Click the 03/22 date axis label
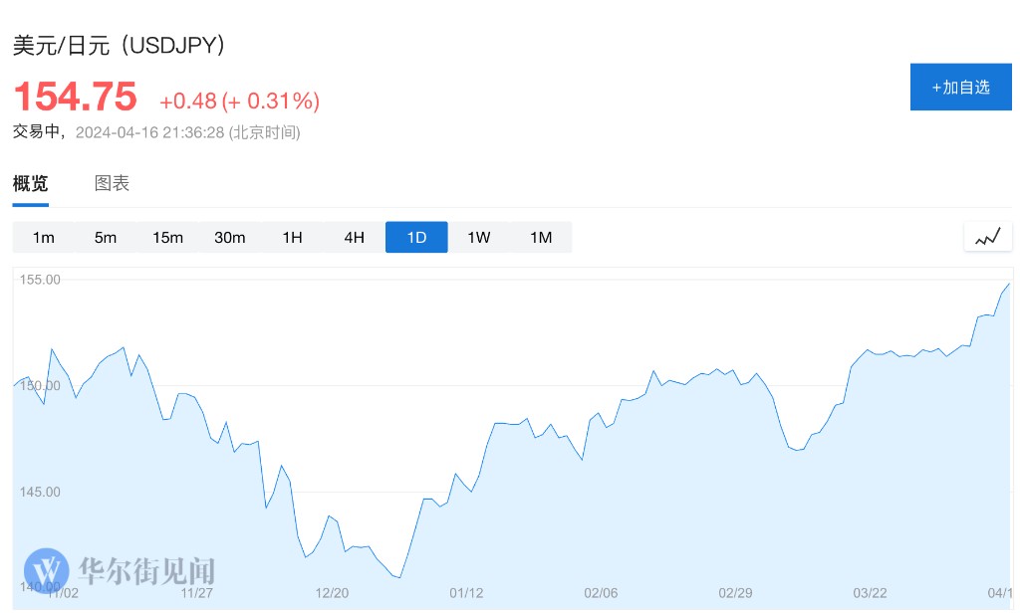This screenshot has width=1020, height=613. click(x=870, y=593)
